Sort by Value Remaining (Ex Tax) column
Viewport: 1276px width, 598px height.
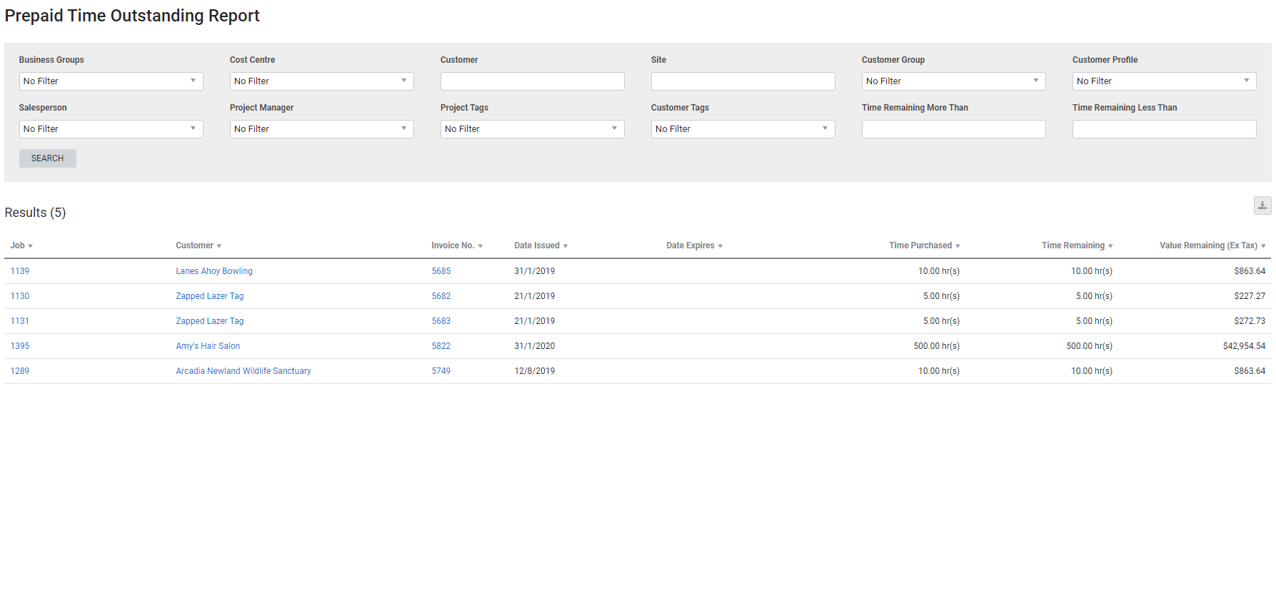pyautogui.click(x=1212, y=245)
